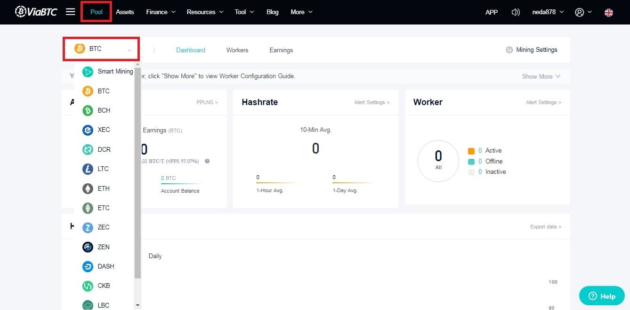The width and height of the screenshot is (630, 310).
Task: Click the 1-Day Avg. label
Action: (345, 190)
